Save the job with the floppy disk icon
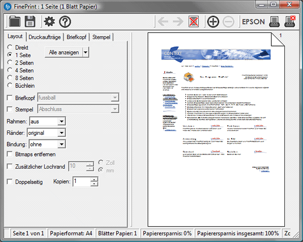The width and height of the screenshot is (303, 242). pyautogui.click(x=30, y=22)
